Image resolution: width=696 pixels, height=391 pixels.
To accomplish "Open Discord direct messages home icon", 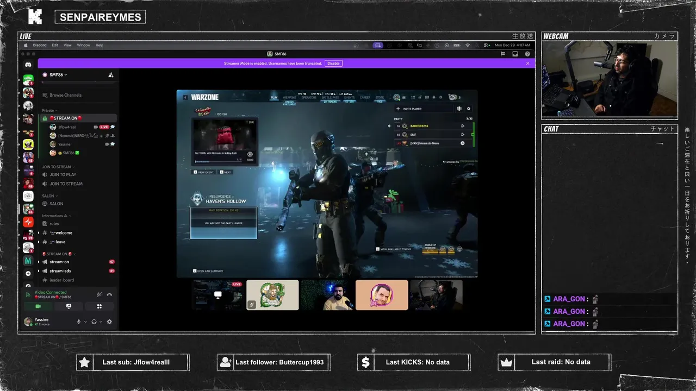I will (x=28, y=65).
